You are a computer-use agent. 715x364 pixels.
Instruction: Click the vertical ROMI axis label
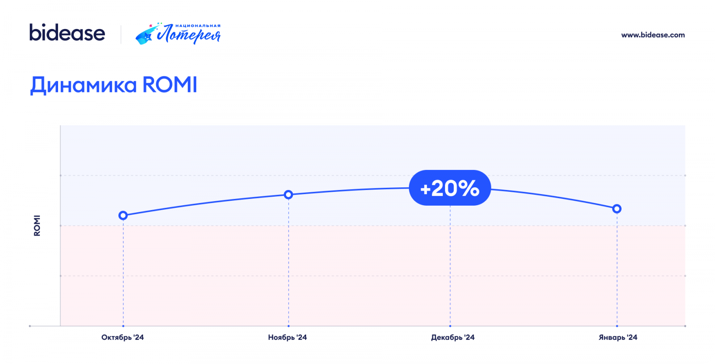pos(37,226)
